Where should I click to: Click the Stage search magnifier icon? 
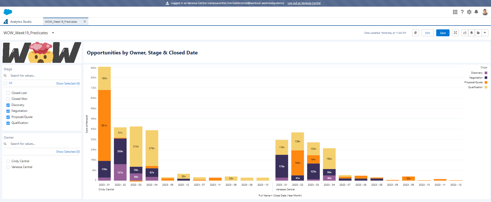coord(5,76)
